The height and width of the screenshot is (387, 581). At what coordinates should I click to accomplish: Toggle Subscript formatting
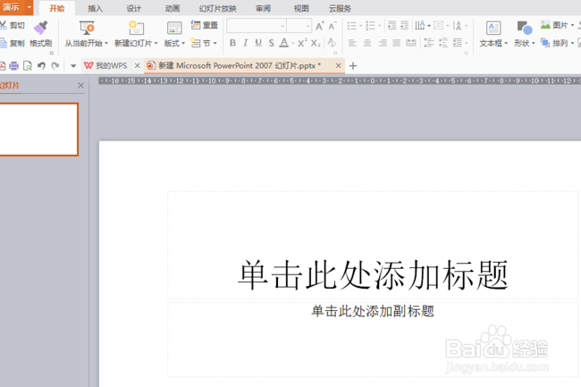coord(316,43)
